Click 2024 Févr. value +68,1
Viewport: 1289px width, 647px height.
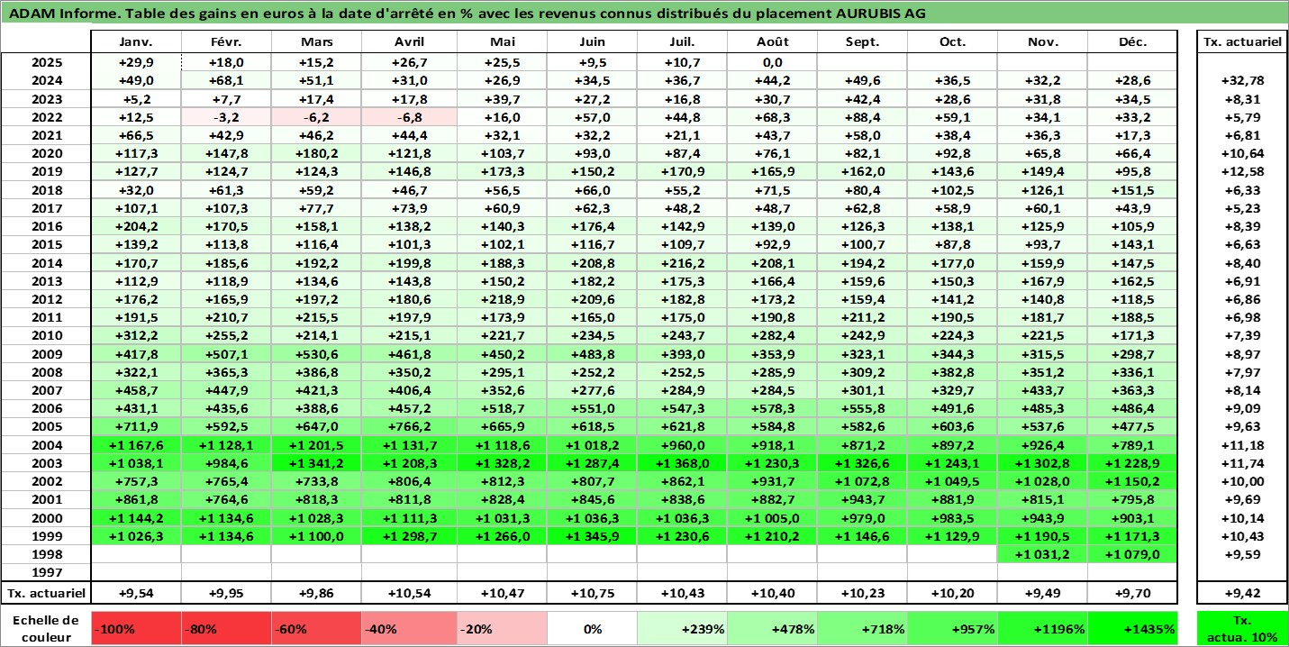point(227,81)
